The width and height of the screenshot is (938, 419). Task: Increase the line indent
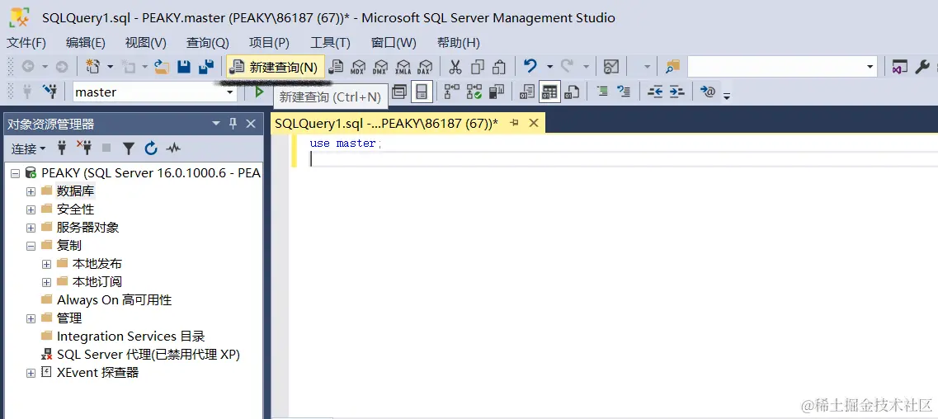676,92
